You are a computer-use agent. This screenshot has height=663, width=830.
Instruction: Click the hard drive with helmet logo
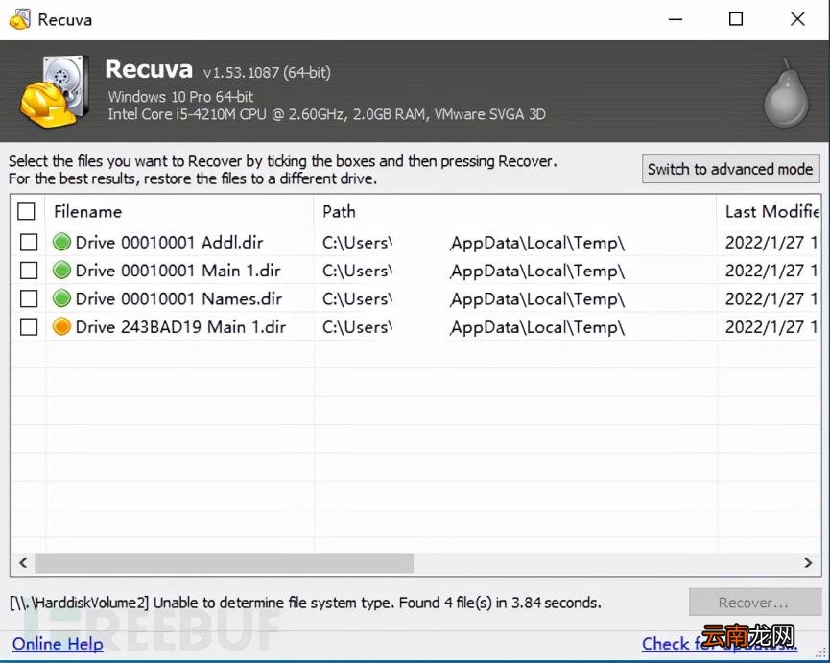[55, 90]
